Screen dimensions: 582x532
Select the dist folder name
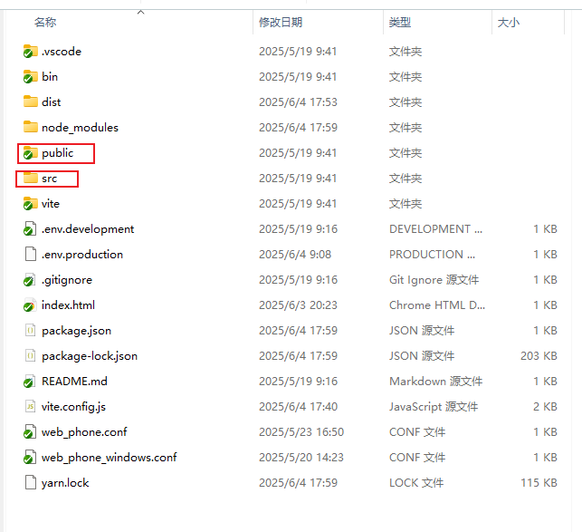pos(52,102)
